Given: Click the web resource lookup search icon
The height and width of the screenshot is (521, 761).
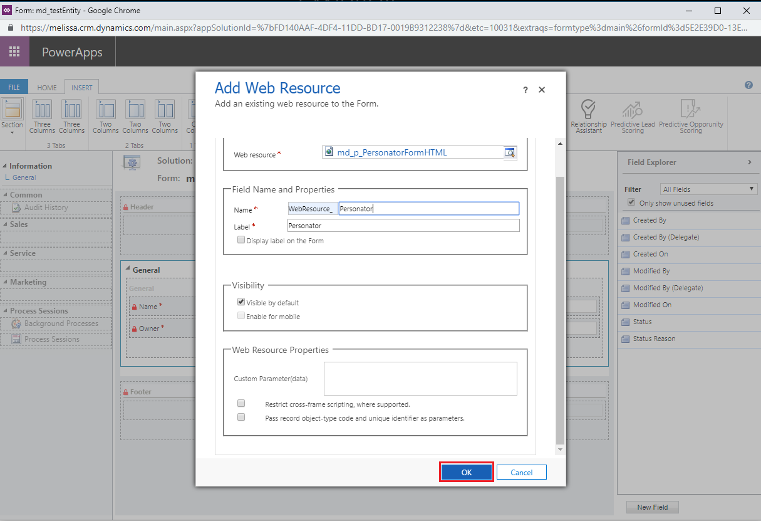Looking at the screenshot, I should (510, 152).
